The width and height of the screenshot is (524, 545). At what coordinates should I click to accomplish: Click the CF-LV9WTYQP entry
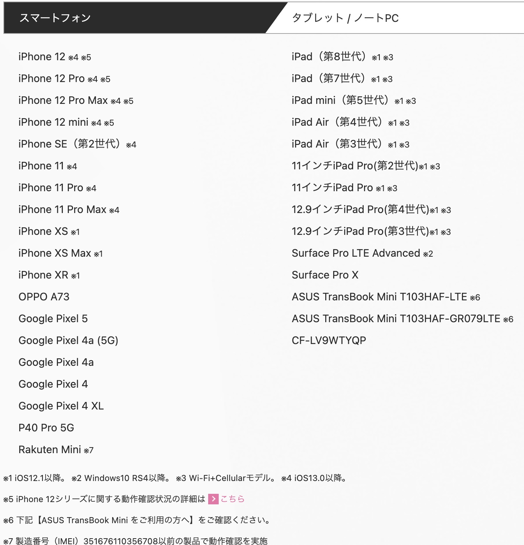point(329,341)
